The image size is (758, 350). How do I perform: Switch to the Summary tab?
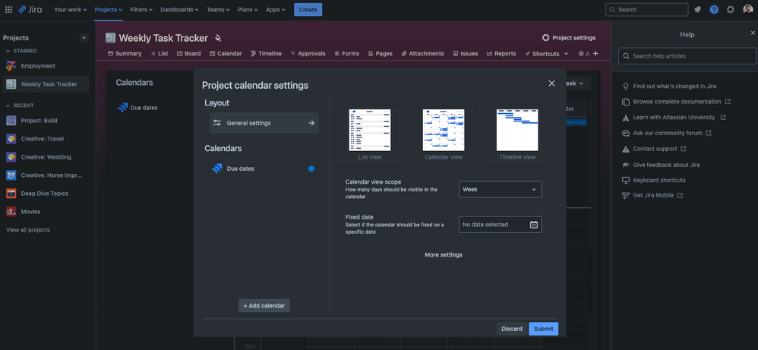click(x=125, y=54)
